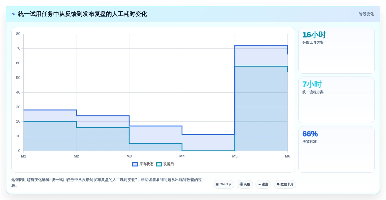Toggle the 原有状态 legend item
This screenshot has height=200, width=386.
click(143, 164)
